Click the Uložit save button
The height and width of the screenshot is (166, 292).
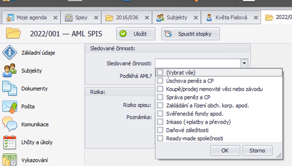pos(136,34)
